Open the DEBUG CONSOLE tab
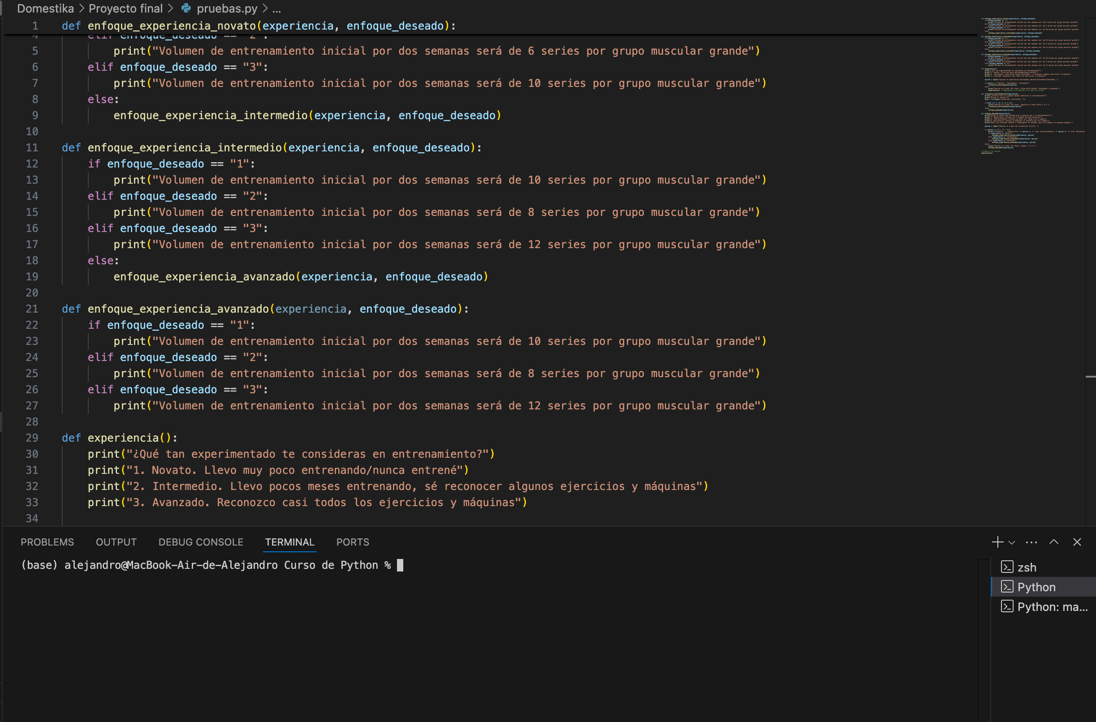1096x722 pixels. [201, 542]
